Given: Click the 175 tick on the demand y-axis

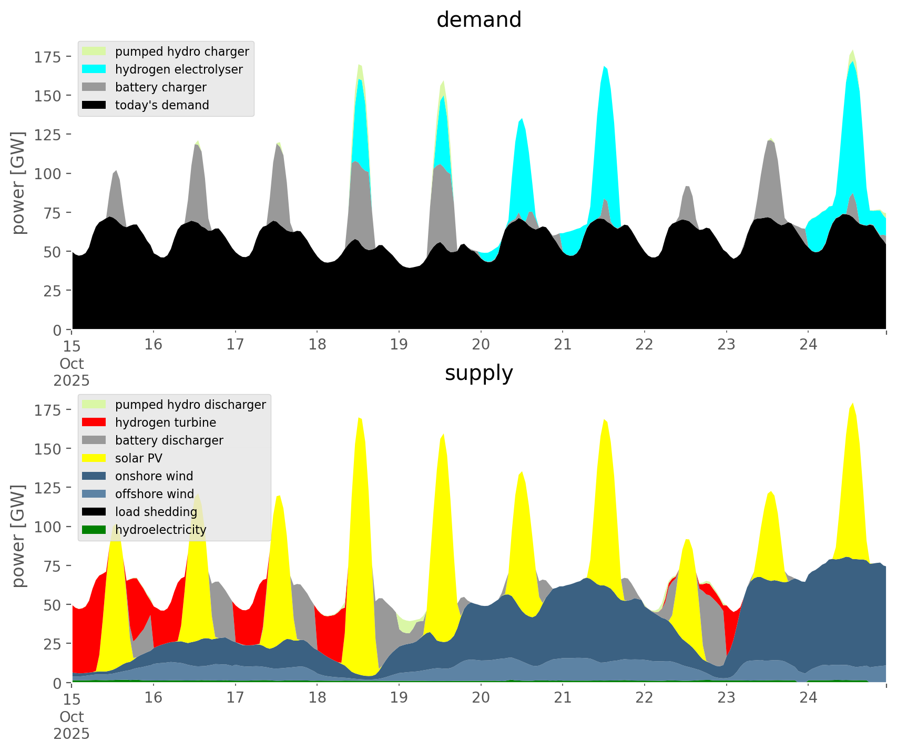Looking at the screenshot, I should (47, 57).
